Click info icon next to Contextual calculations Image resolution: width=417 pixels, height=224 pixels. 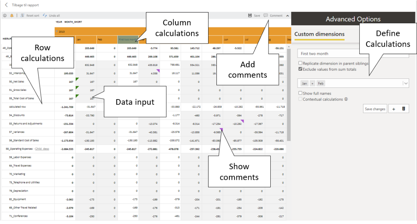click(x=346, y=99)
